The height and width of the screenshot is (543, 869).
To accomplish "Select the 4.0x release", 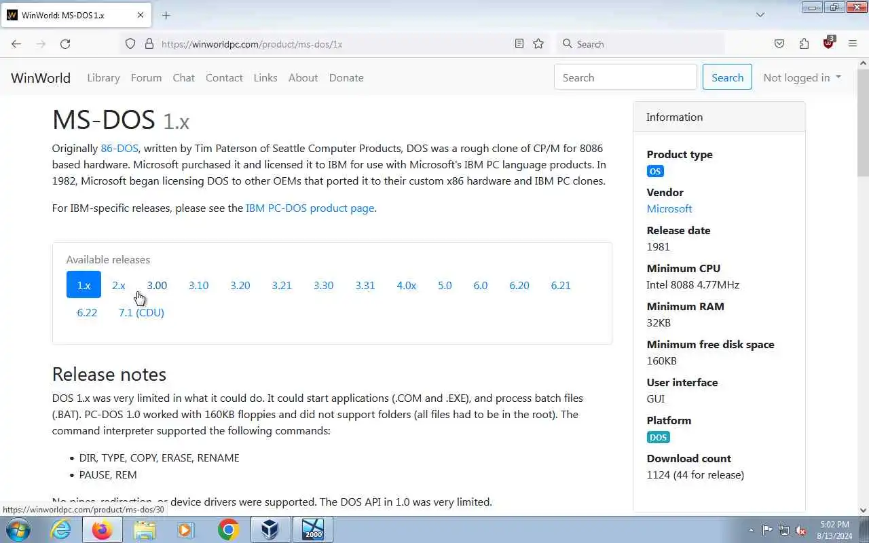I will (407, 285).
